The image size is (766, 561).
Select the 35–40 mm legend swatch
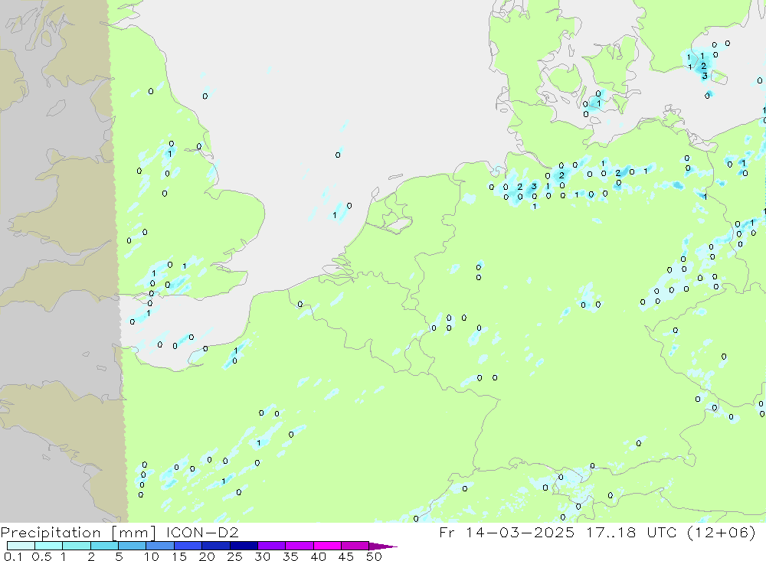tap(300, 546)
